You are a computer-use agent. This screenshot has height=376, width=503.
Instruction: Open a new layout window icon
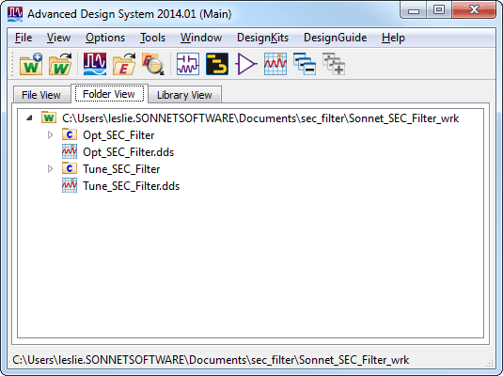tap(217, 64)
